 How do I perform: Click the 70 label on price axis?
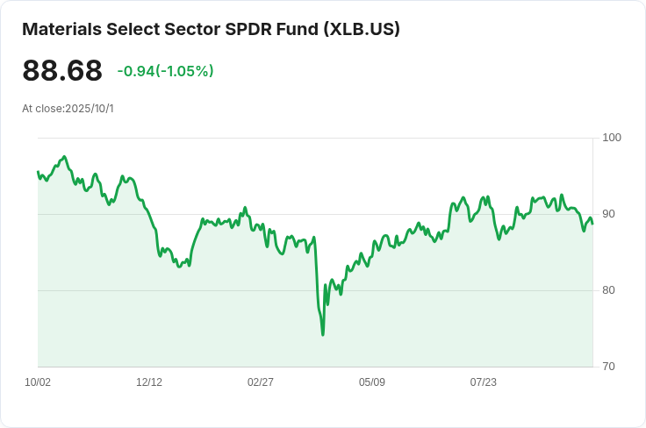608,367
